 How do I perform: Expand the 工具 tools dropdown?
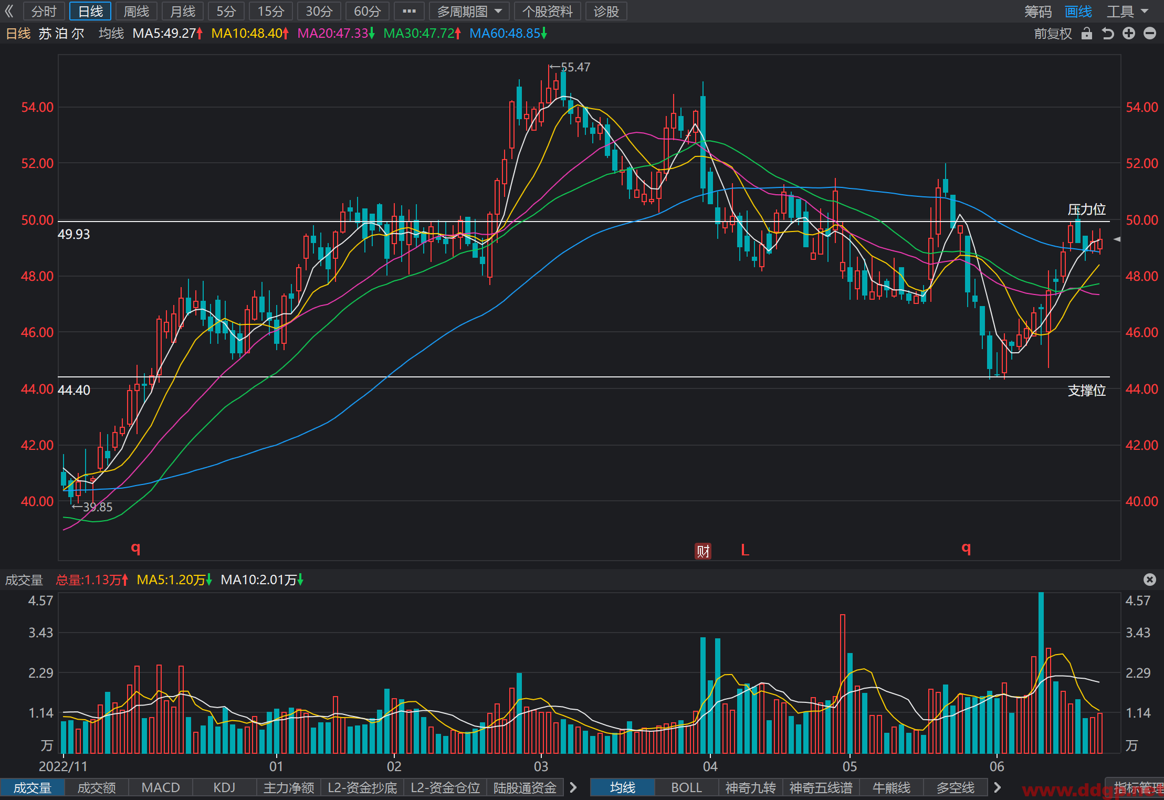1127,11
